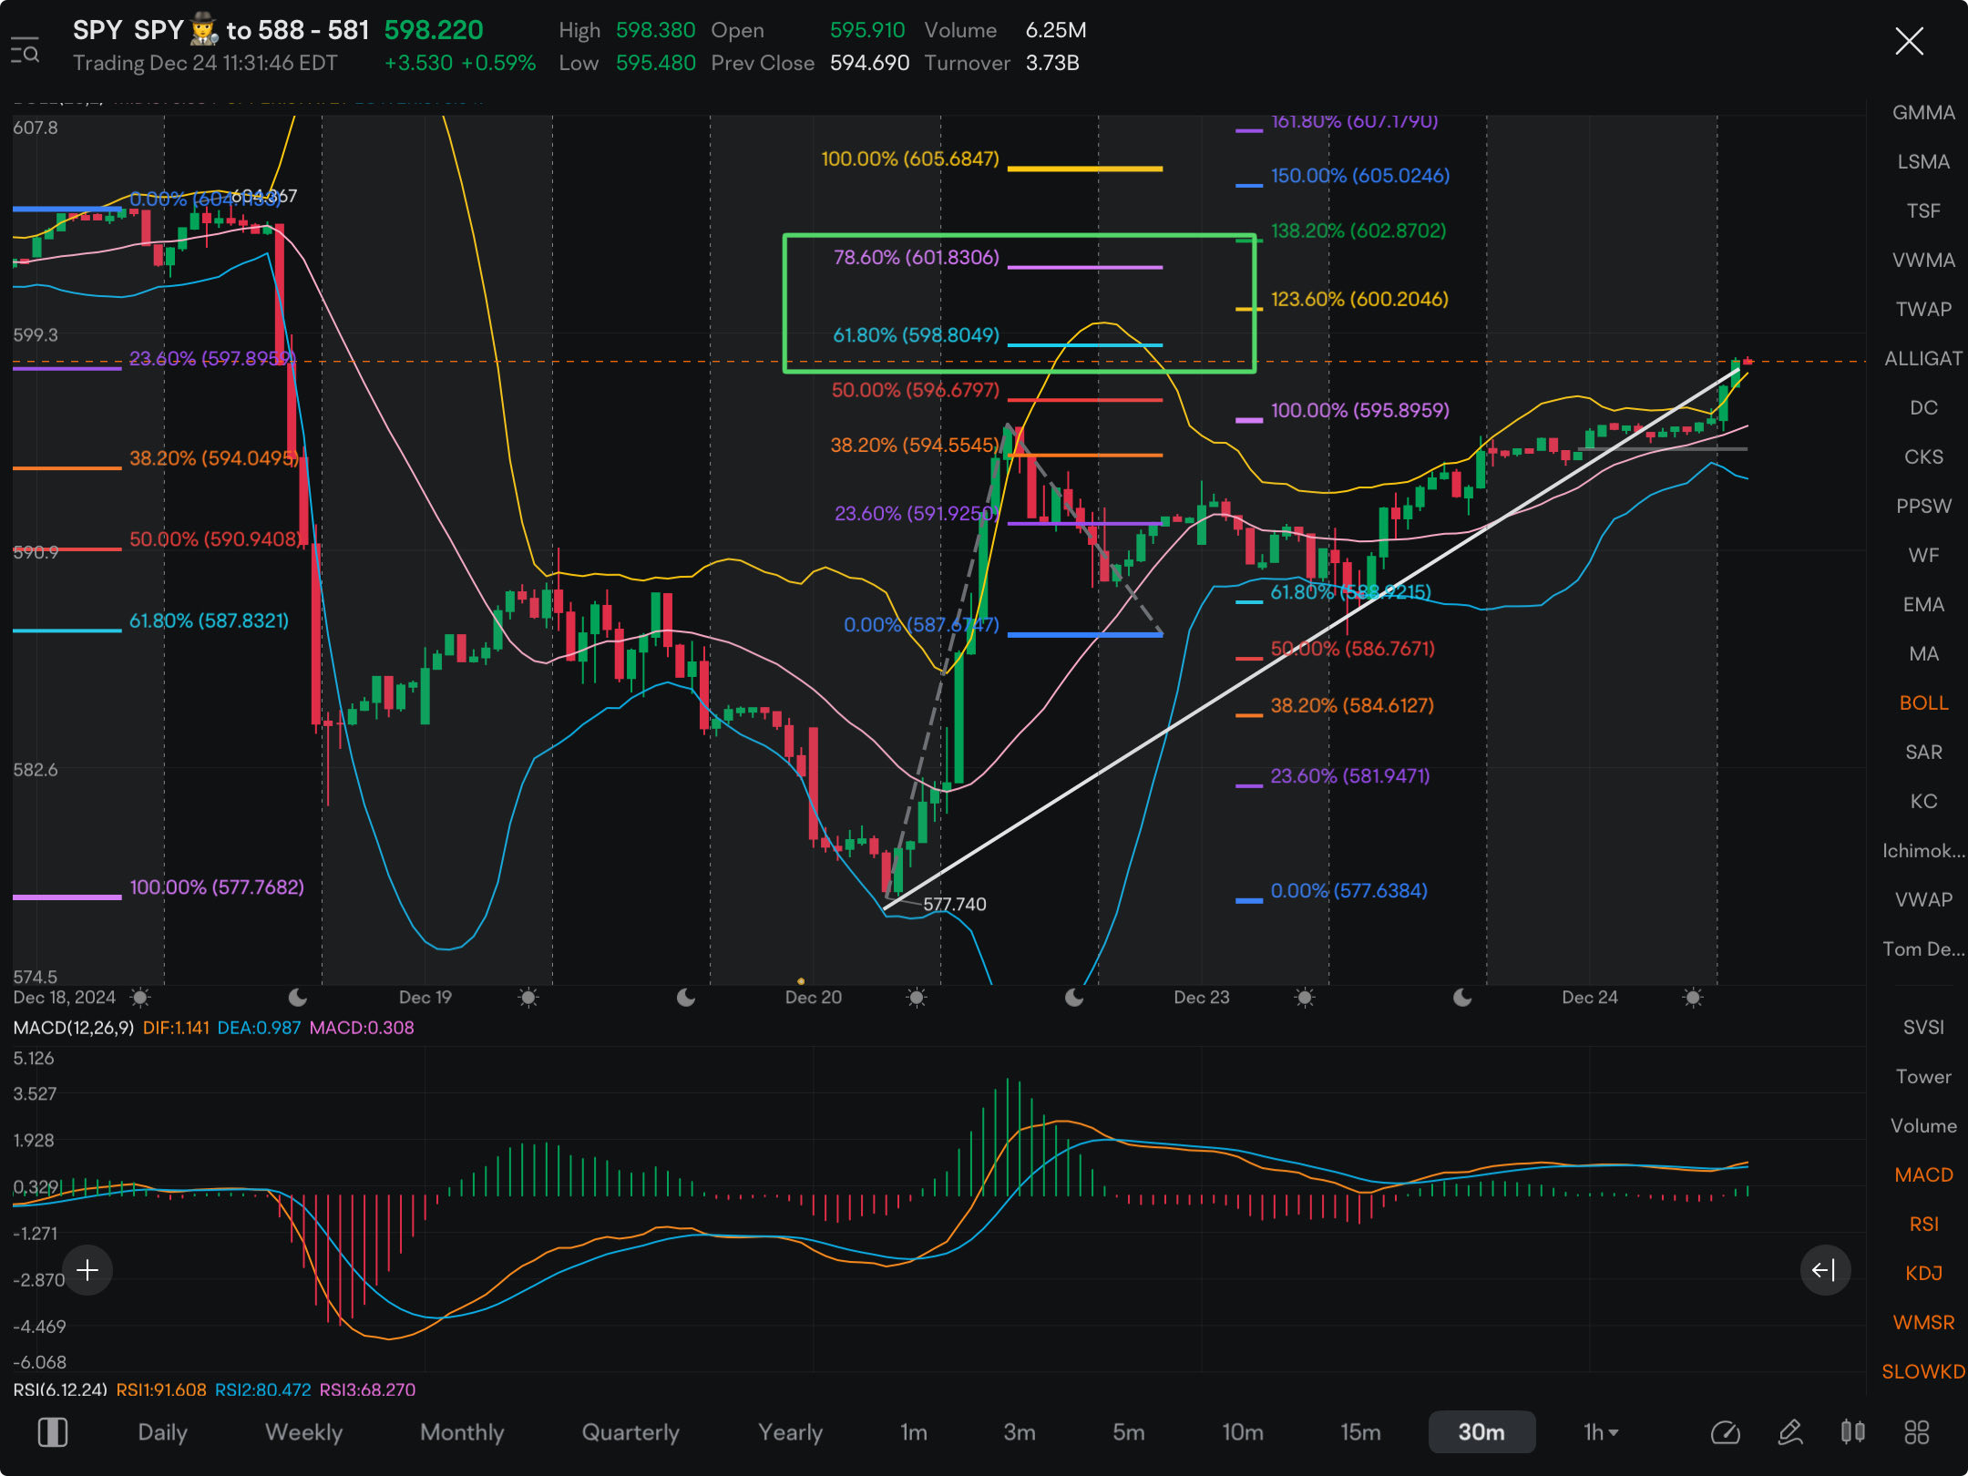The image size is (1968, 1476).
Task: Select the 61.80% (598.8049) Fibonacci label
Action: [916, 334]
